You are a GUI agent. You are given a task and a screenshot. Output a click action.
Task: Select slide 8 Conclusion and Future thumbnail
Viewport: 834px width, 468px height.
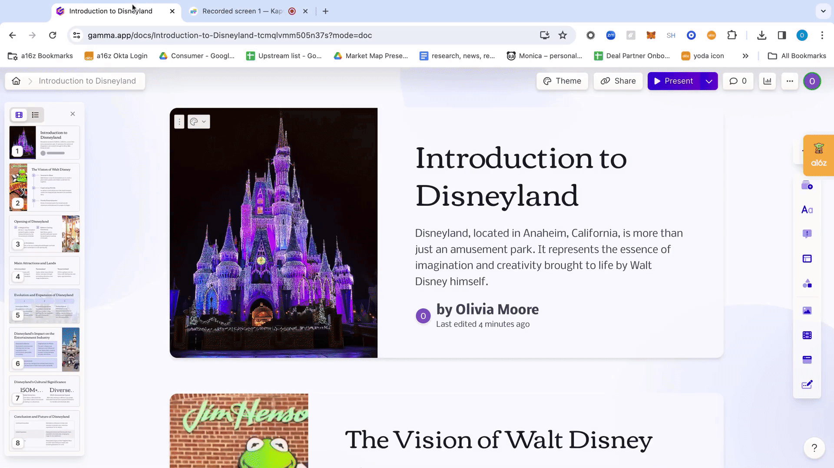tap(44, 431)
